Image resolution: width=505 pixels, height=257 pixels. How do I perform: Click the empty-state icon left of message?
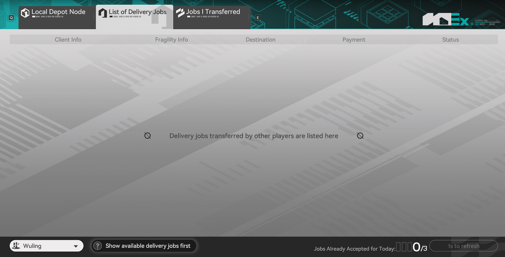(147, 135)
